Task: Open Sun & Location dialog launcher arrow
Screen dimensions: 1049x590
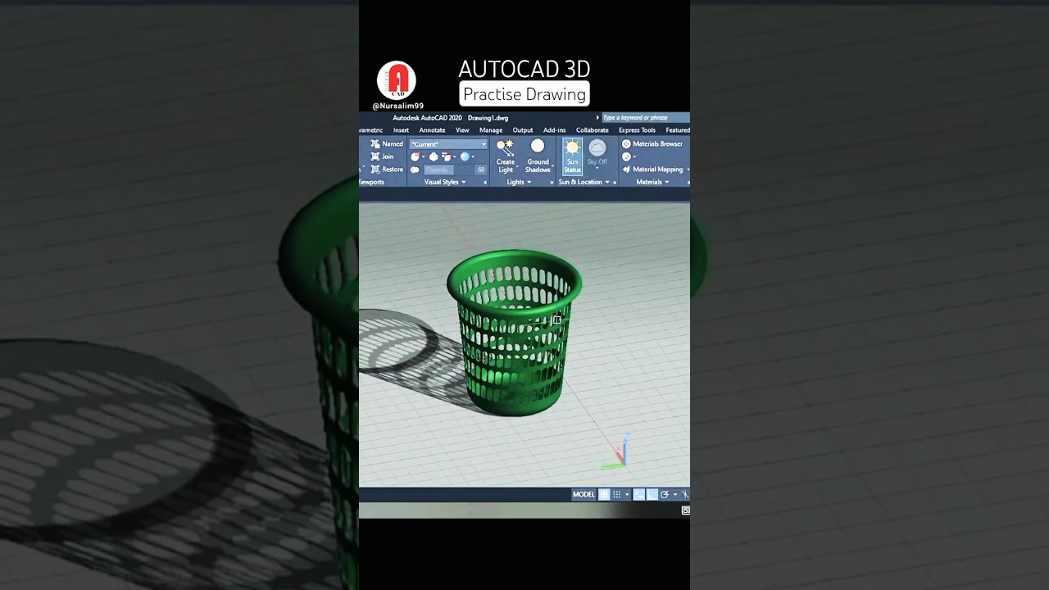Action: point(615,183)
